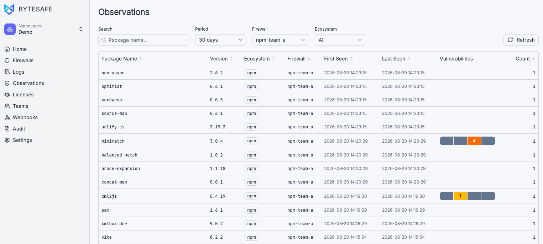Select the balanced-match package name
The image size is (543, 244).
point(119,155)
